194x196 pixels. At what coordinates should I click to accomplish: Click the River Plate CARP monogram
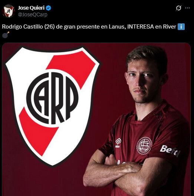52,98
